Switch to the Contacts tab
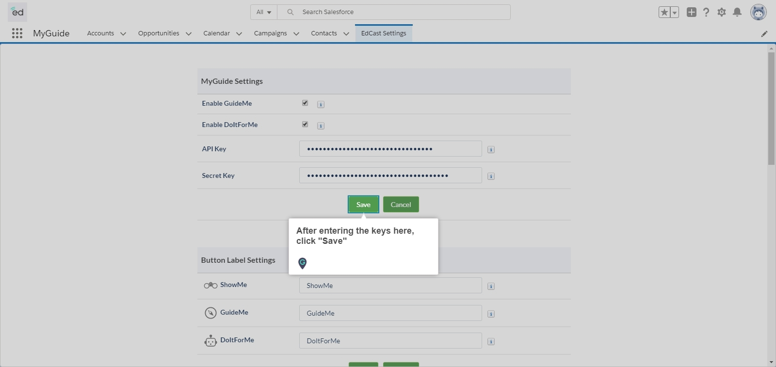The width and height of the screenshot is (776, 367). click(x=324, y=33)
